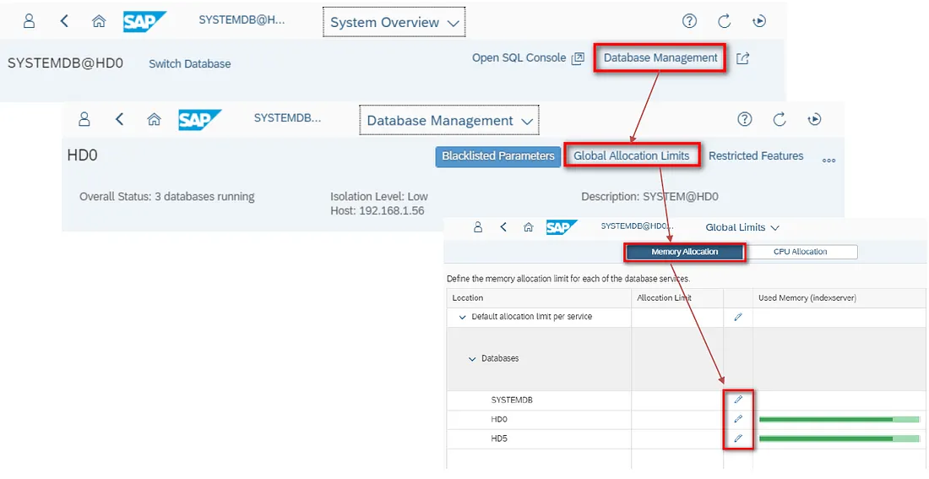Viewport: 929px width, 479px height.
Task: Click HD0 used memory bar
Action: [x=839, y=419]
